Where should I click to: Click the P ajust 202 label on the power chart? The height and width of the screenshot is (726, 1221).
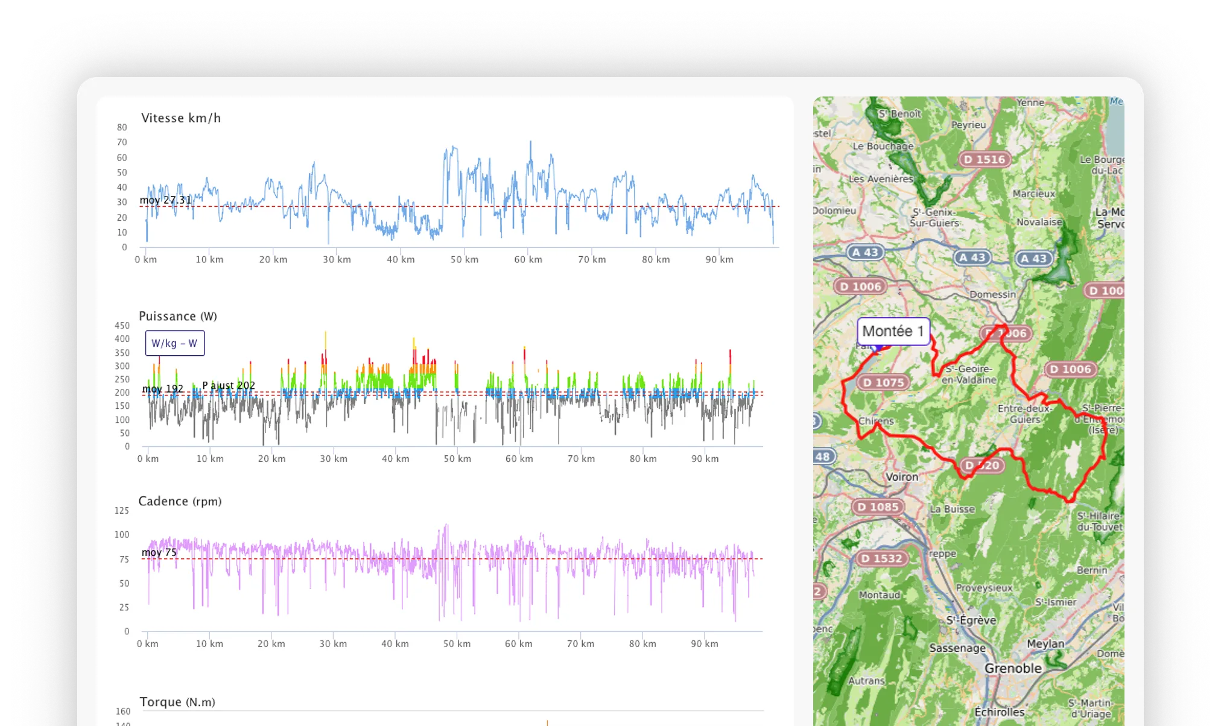pos(229,385)
